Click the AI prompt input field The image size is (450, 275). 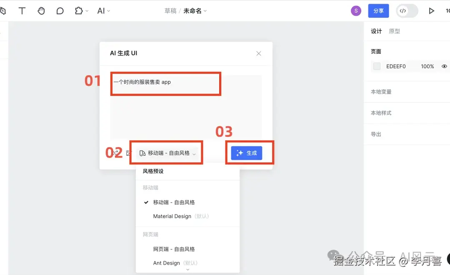(165, 83)
